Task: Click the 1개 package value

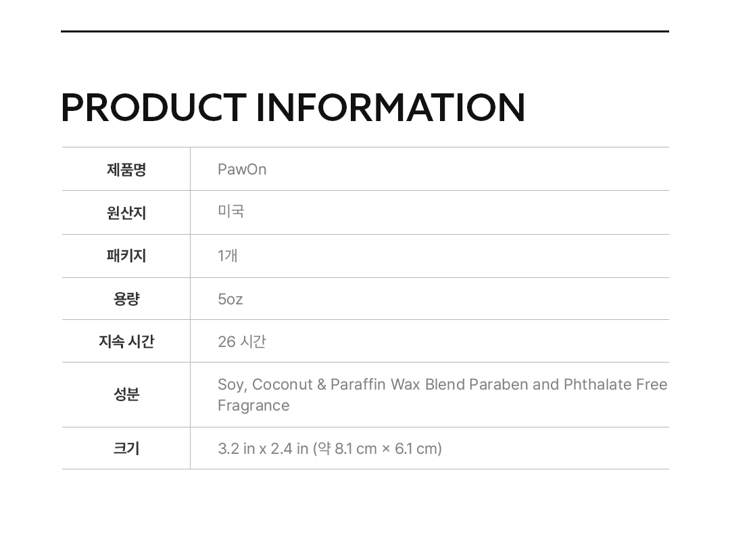Action: 227,256
